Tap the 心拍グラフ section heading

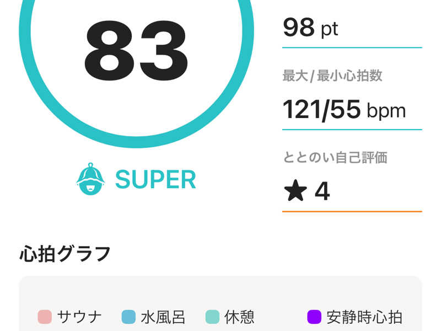65,254
